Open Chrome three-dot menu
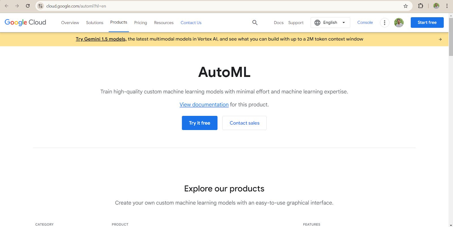The width and height of the screenshot is (453, 227). [x=447, y=6]
